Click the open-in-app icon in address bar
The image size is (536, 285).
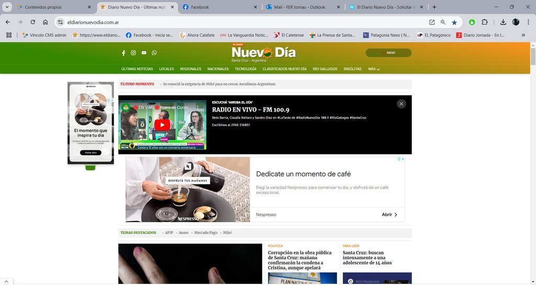click(x=432, y=22)
